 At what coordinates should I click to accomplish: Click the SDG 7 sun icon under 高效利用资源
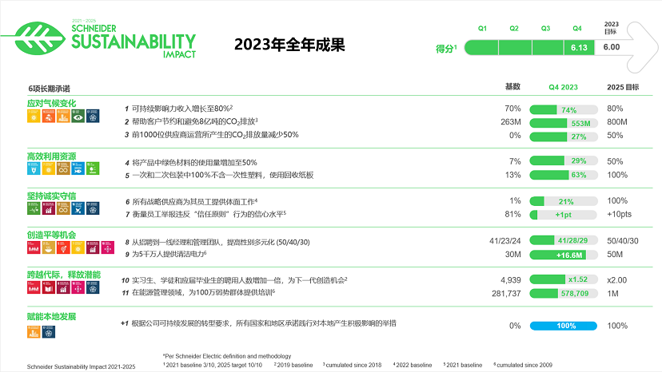49,168
